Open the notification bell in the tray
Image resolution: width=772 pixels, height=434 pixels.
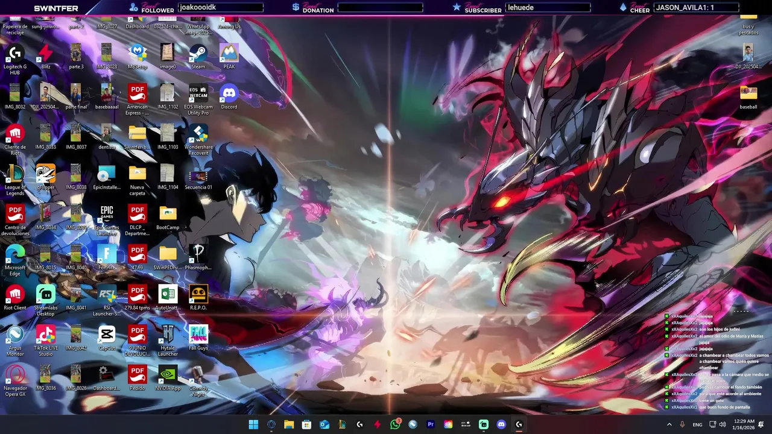[762, 424]
